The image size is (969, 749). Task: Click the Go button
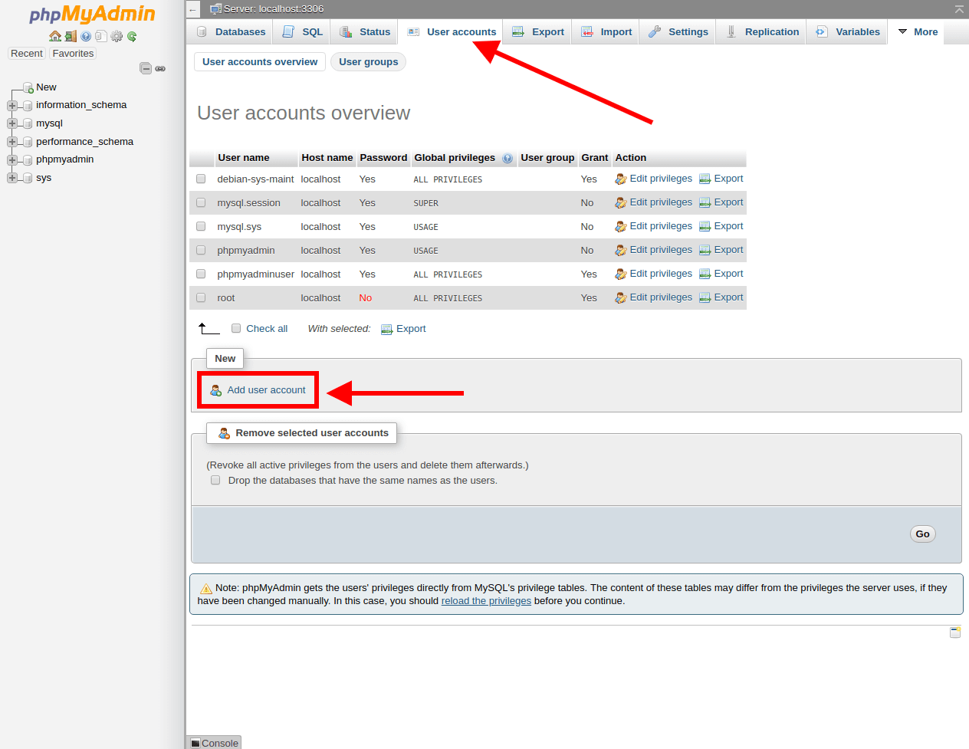click(923, 534)
